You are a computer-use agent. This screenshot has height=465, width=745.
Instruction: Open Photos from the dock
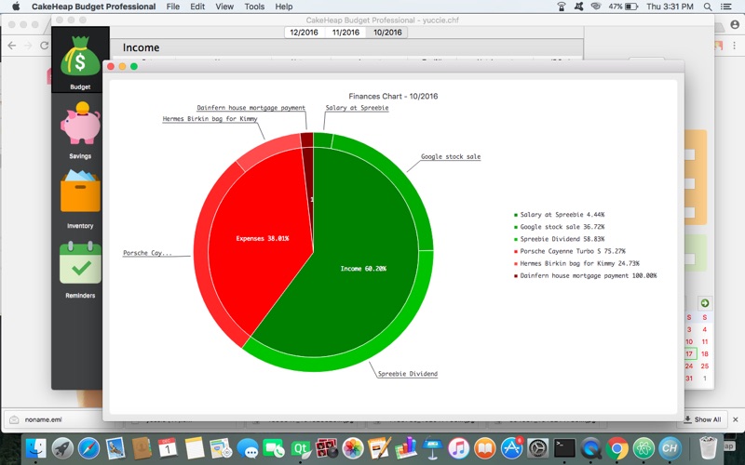(353, 448)
